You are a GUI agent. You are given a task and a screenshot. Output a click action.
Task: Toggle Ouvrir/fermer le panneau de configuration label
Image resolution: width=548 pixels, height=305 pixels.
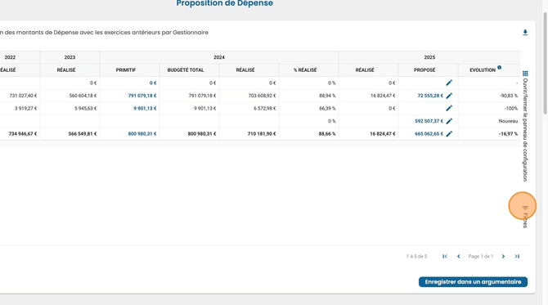[x=525, y=130]
